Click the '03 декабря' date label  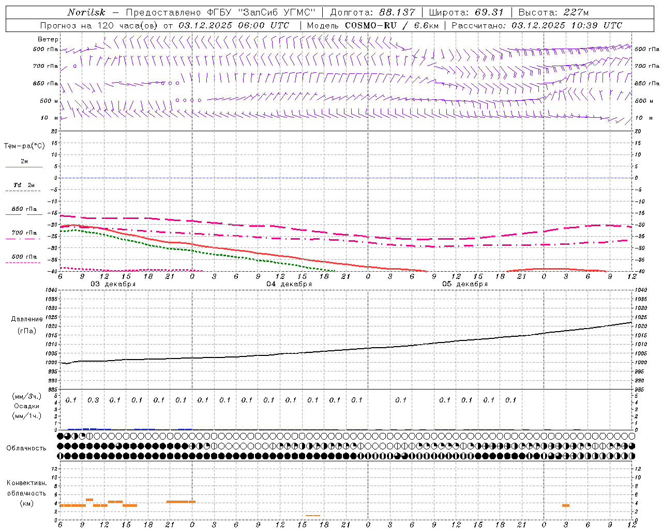113,284
